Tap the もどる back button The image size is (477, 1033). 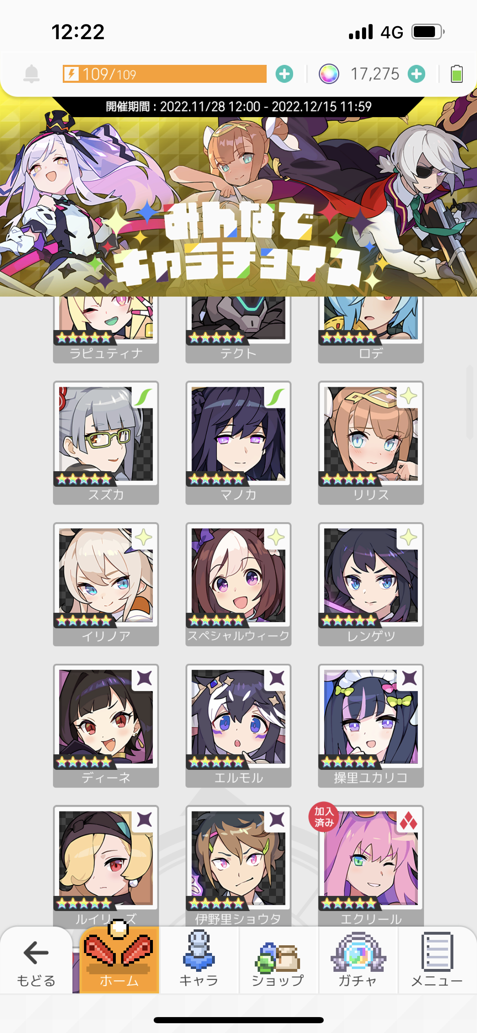coord(36,960)
